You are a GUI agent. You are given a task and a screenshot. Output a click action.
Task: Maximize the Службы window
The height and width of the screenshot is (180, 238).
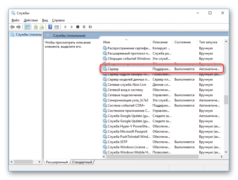(210, 13)
